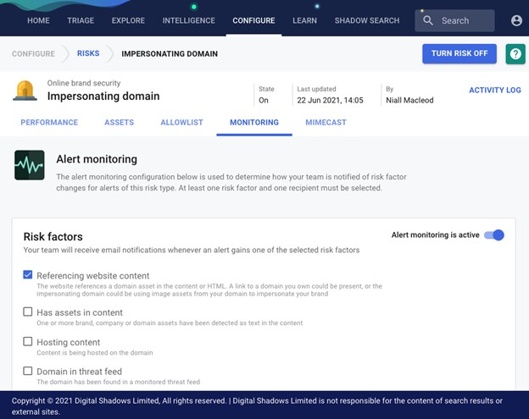The image size is (529, 419).
Task: Open the MIMECAST tab
Action: point(326,122)
